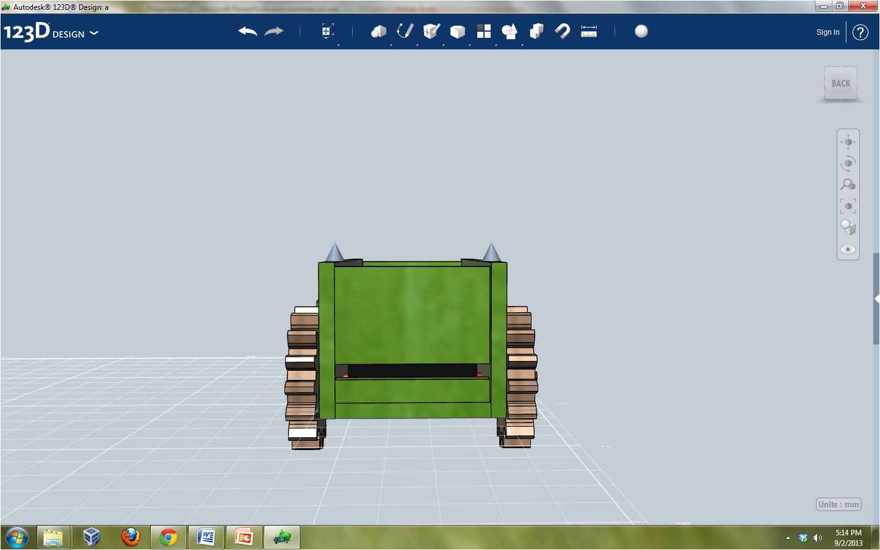Open the Material sphere tool
The height and width of the screenshot is (550, 880).
click(641, 31)
